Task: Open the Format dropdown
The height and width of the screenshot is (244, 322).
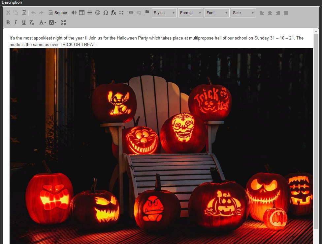Action: [x=191, y=13]
